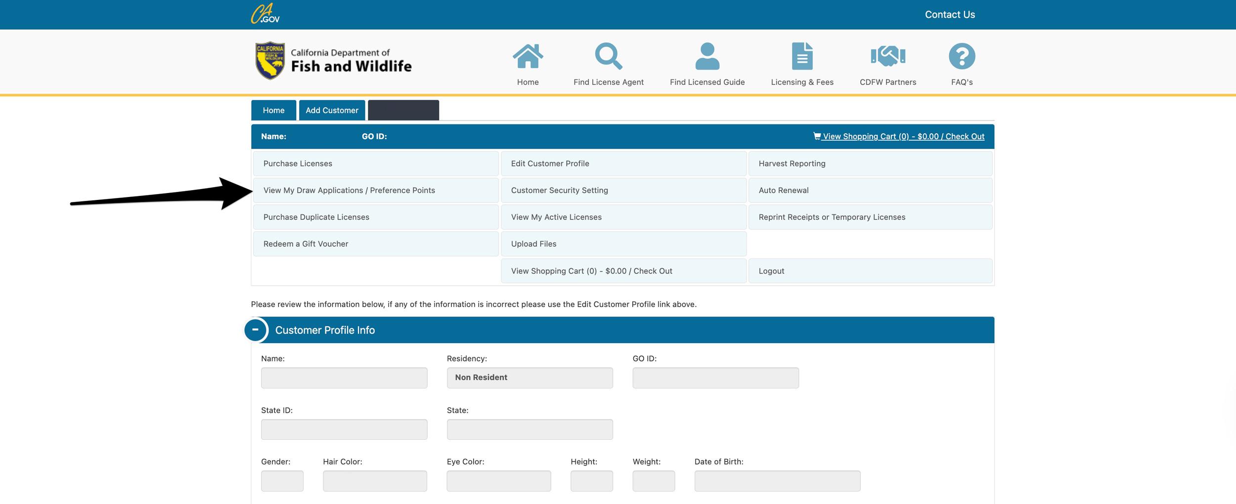This screenshot has width=1236, height=504.
Task: Click the Fish and Wildlife shield logo
Action: click(x=270, y=61)
